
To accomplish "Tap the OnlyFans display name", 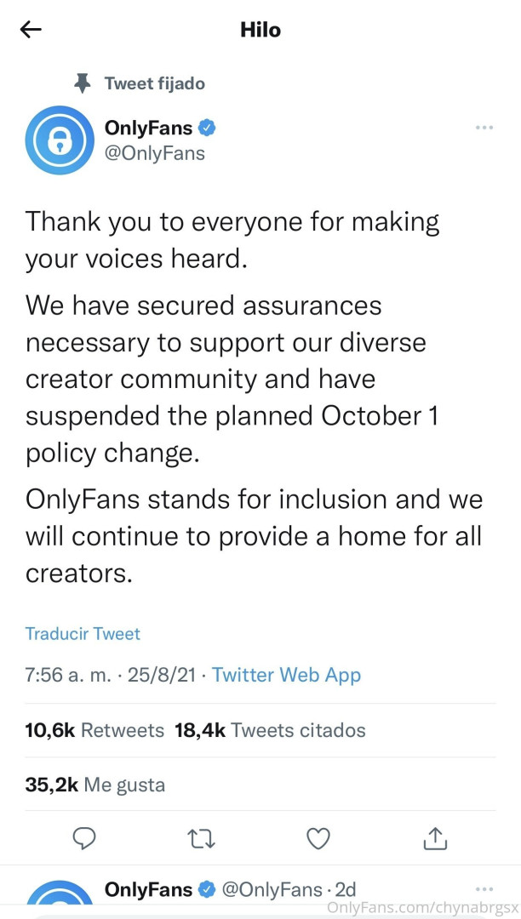I will (x=148, y=129).
